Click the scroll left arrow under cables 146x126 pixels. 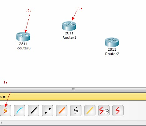[x=1, y=123]
